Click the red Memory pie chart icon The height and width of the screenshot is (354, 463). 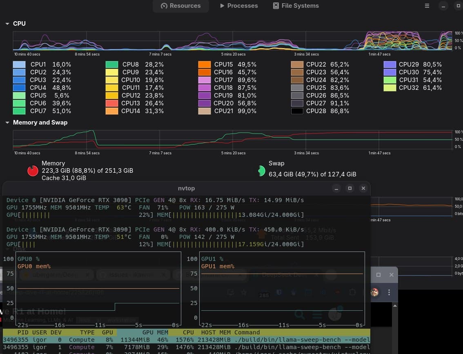pos(33,171)
